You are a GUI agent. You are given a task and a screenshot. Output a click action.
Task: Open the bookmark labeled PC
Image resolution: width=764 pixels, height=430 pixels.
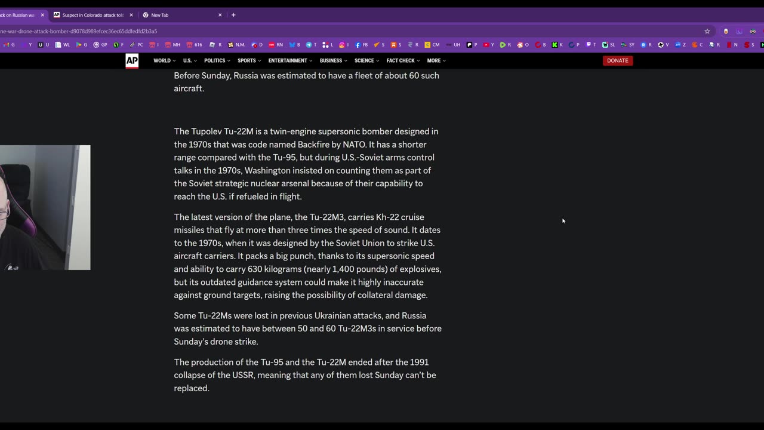coord(137,45)
